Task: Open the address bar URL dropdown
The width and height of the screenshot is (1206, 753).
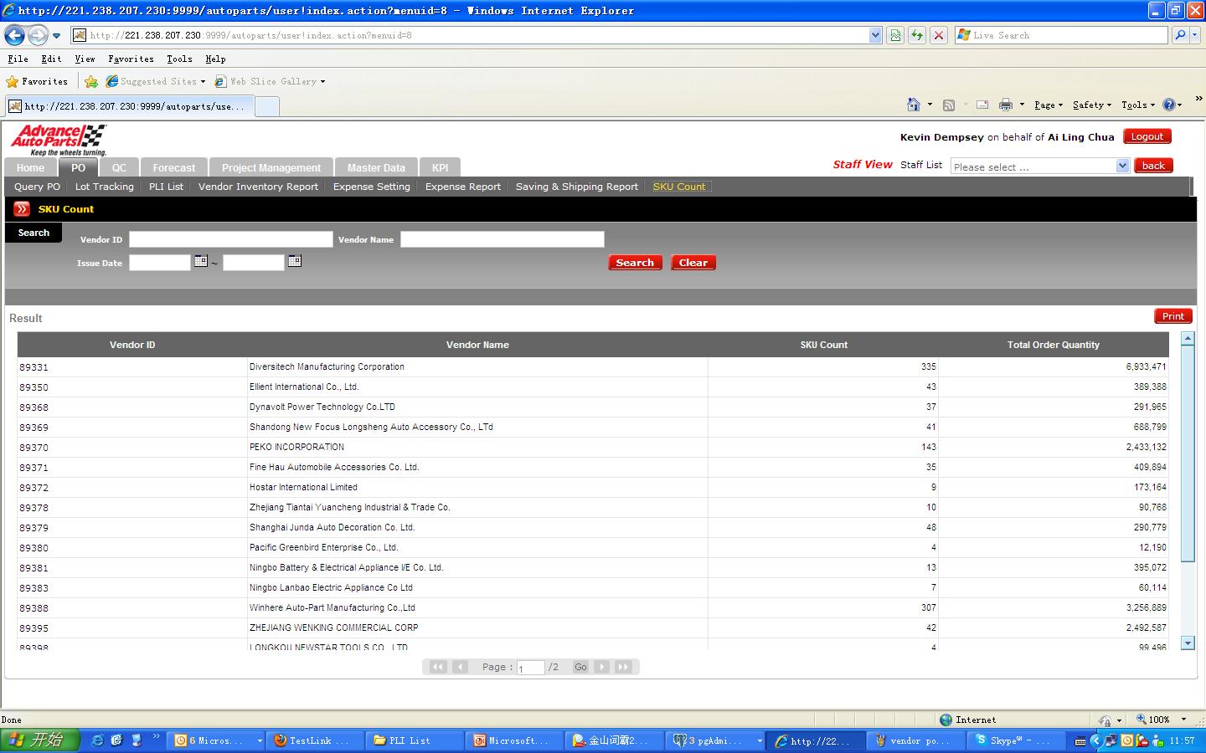Action: pos(875,35)
